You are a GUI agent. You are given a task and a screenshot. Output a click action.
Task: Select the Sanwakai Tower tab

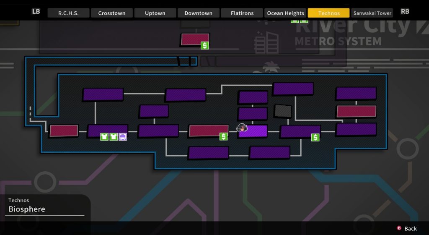click(372, 13)
